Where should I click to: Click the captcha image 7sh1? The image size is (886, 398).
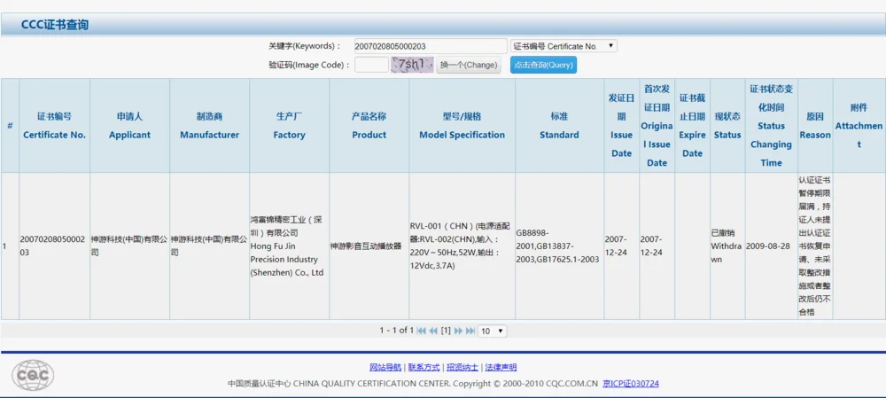[412, 65]
